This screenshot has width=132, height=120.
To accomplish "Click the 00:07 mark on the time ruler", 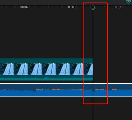I will click(x=24, y=7).
